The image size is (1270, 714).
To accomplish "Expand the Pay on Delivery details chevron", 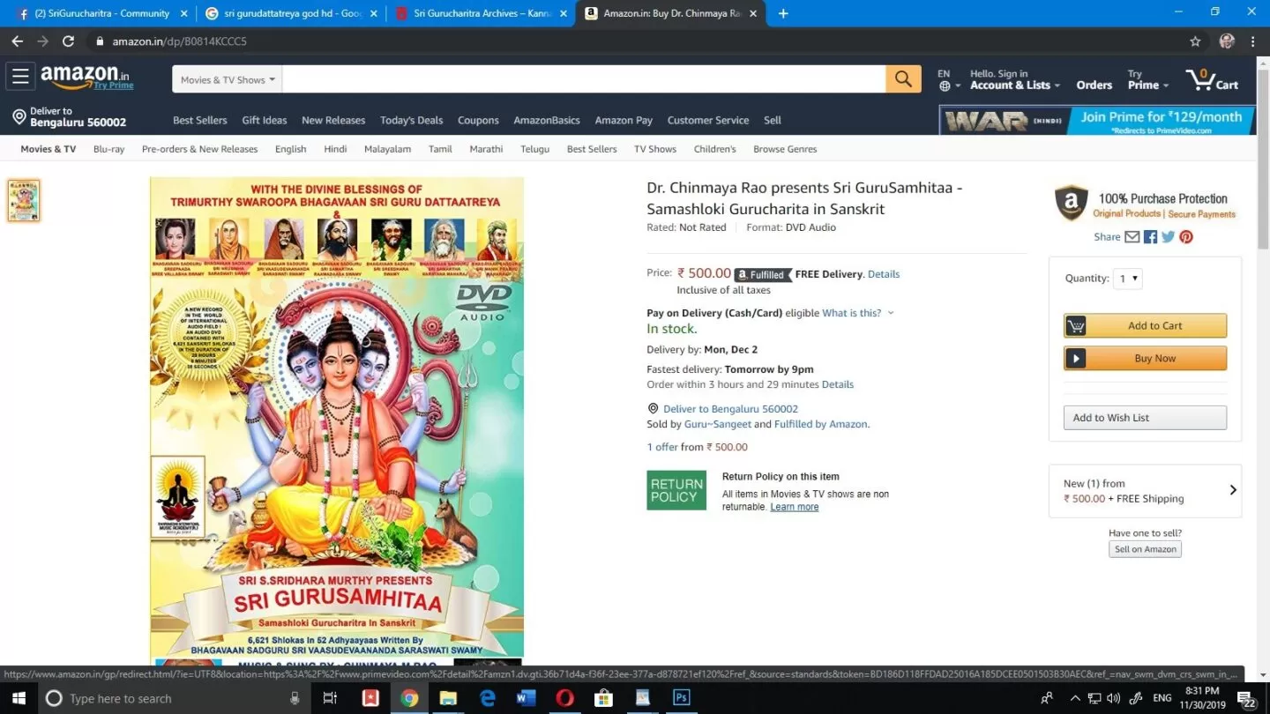I will 891,313.
